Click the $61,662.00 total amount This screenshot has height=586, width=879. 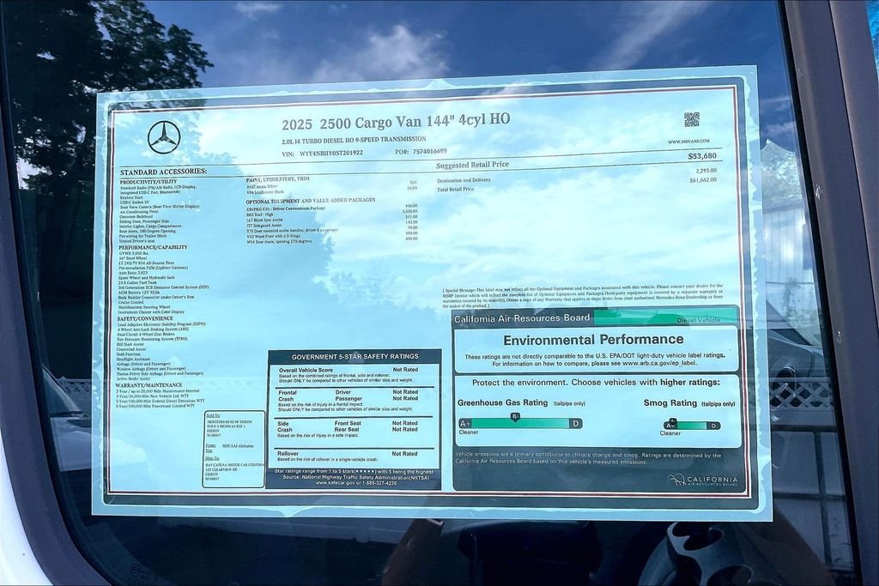click(x=703, y=180)
